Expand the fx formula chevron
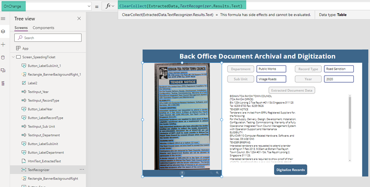 [113, 6]
